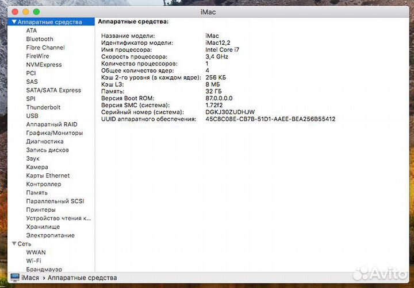
Task: Click the processor name Intel Core i7
Action: 223,50
